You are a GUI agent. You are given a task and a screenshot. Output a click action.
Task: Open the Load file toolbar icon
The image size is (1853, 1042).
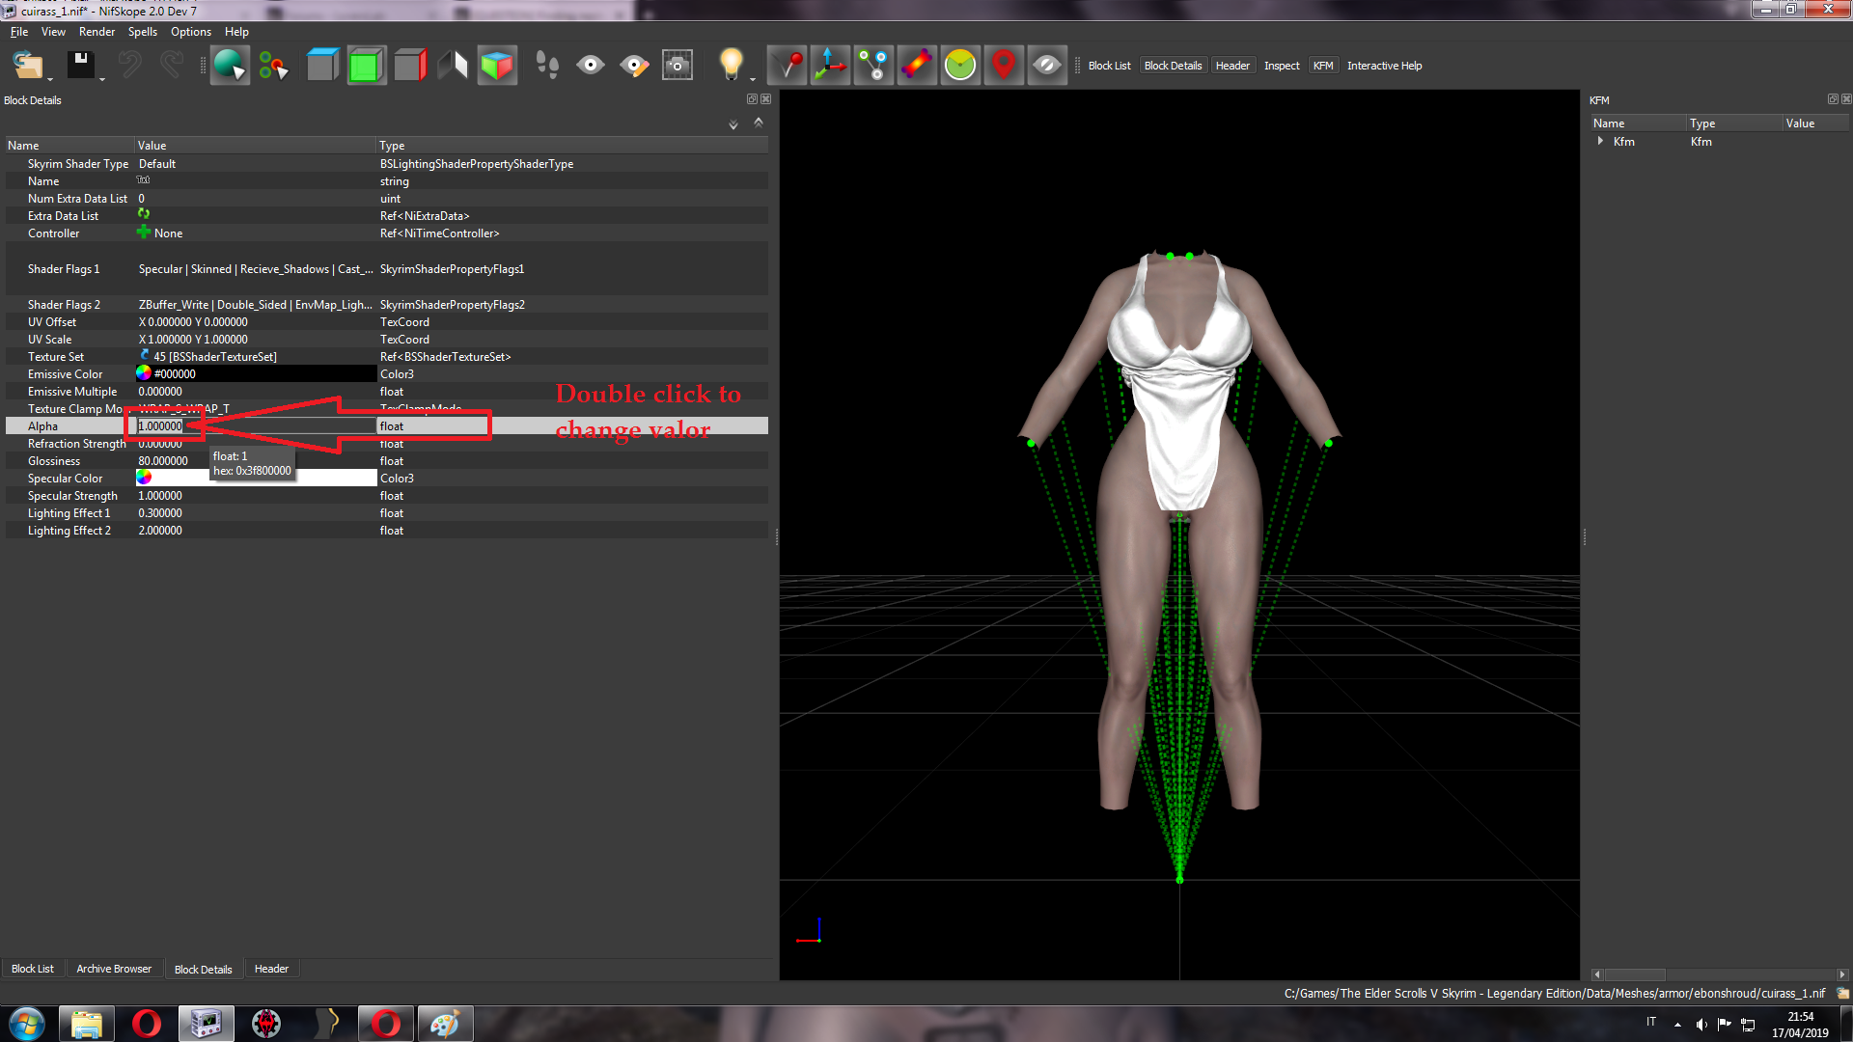(x=27, y=66)
